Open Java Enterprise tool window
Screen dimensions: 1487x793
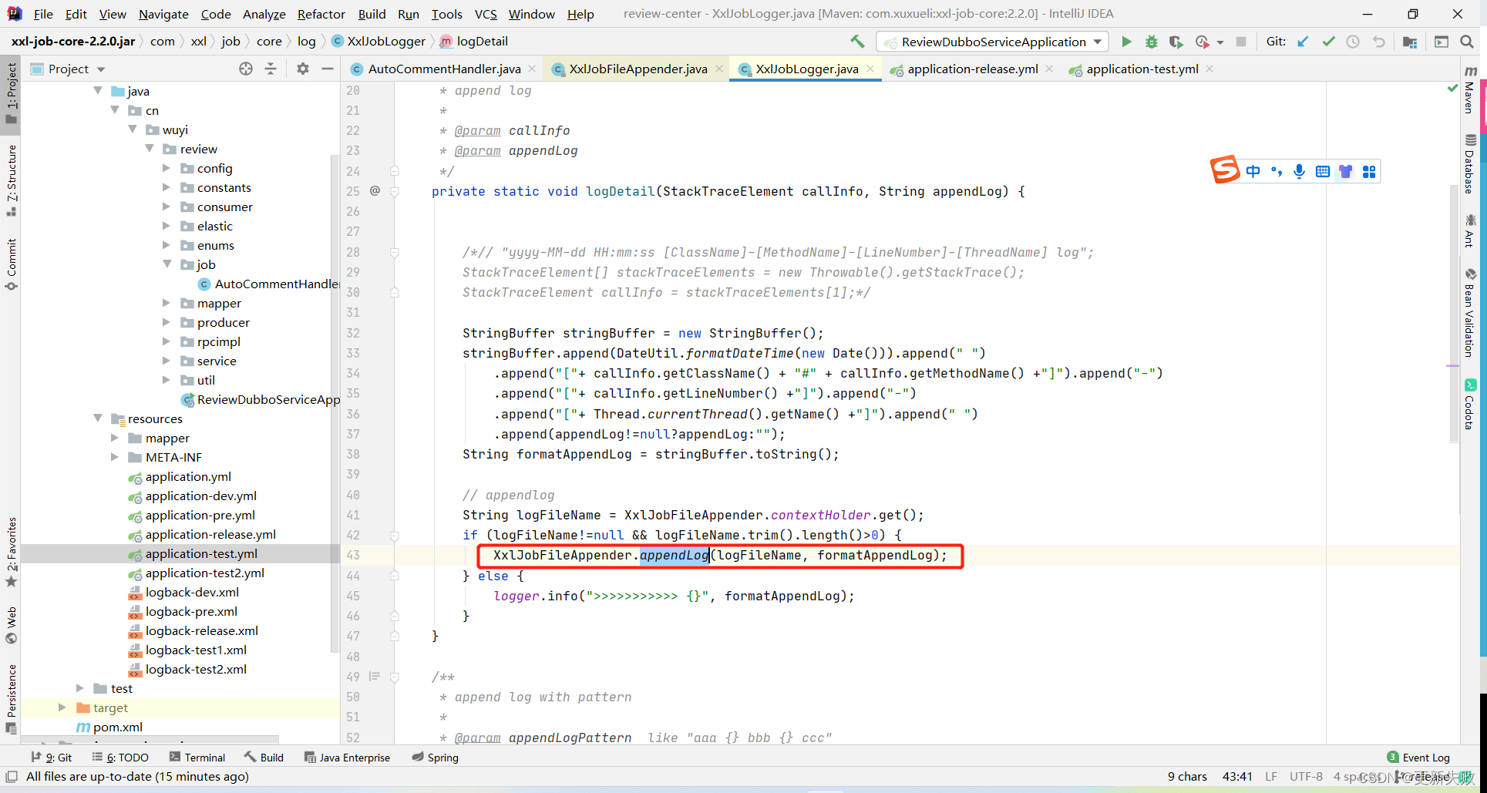click(348, 758)
